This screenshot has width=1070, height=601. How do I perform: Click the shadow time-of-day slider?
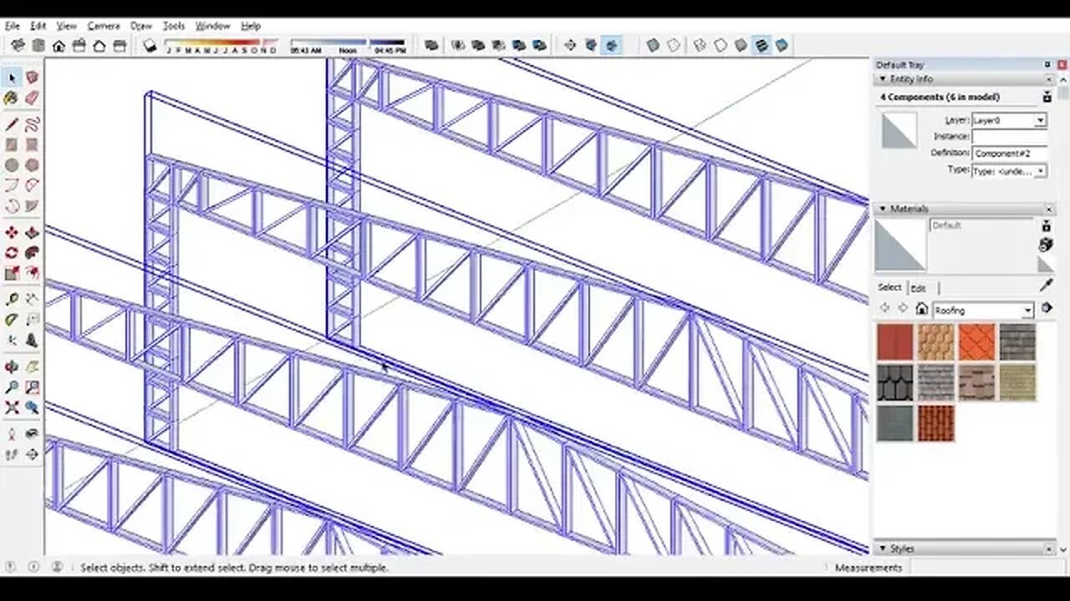(x=348, y=42)
